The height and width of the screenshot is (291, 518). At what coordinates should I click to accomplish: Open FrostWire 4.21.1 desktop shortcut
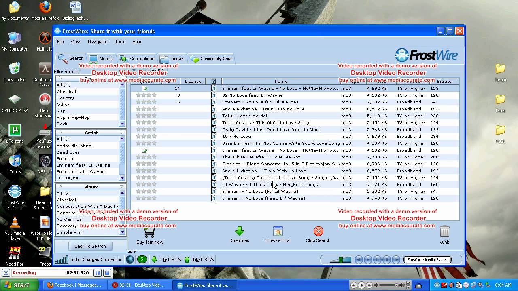15,192
